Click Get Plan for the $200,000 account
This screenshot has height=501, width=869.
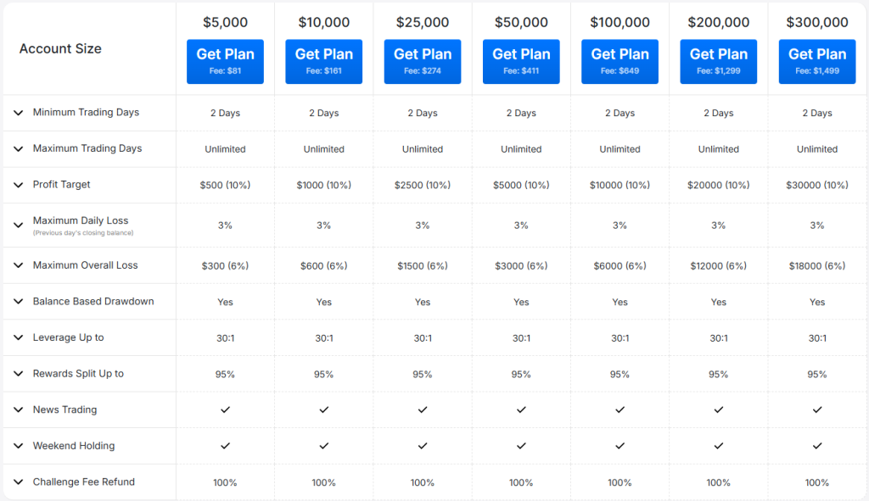[718, 61]
